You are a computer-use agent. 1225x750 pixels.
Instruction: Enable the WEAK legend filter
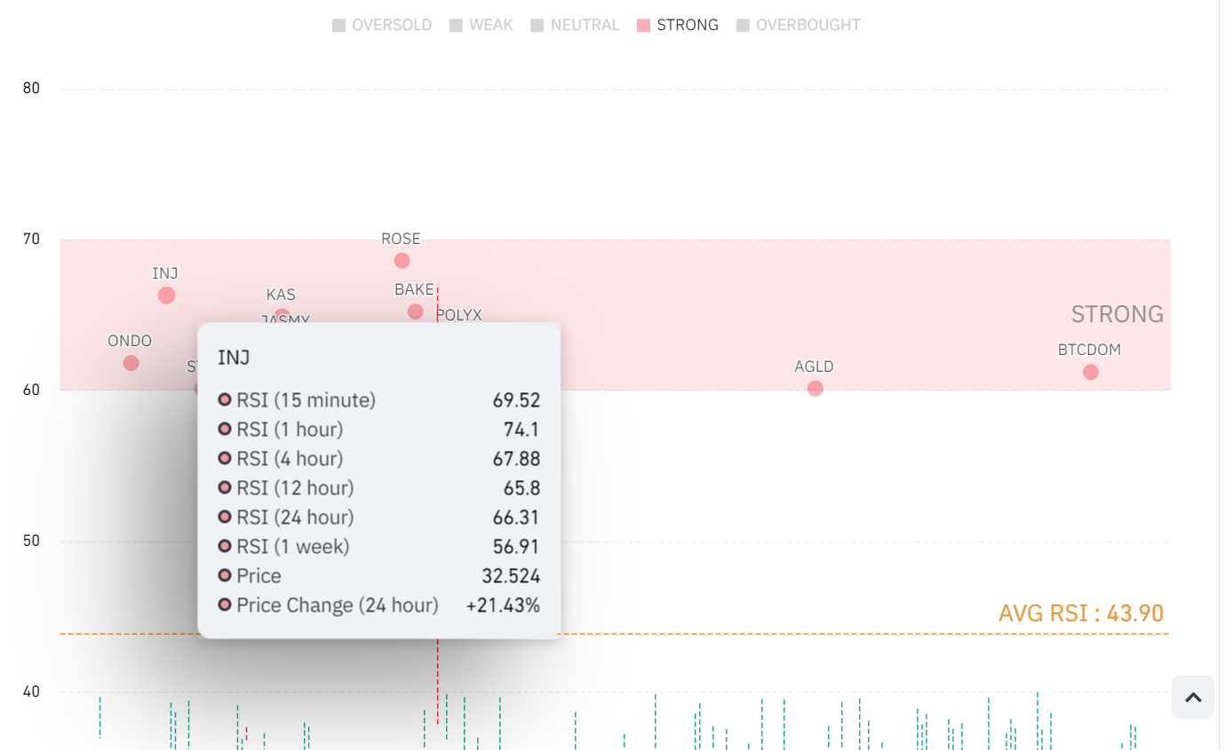[x=481, y=25]
